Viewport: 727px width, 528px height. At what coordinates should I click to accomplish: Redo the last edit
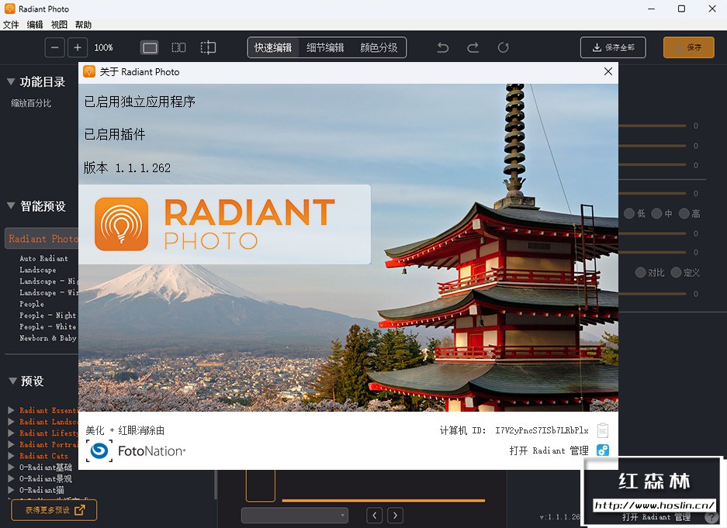[473, 48]
